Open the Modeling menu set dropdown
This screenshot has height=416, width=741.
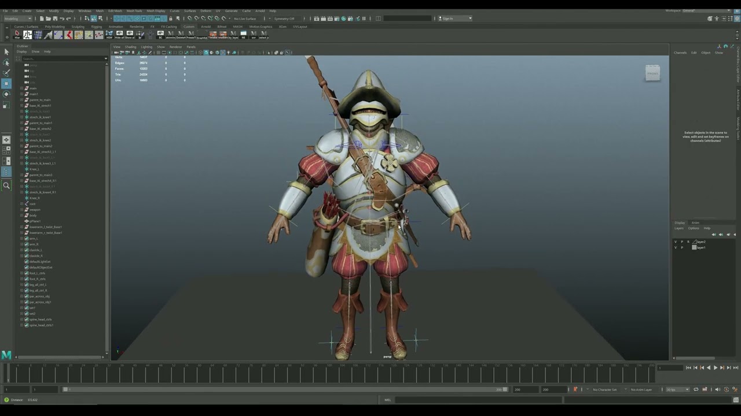coord(17,18)
